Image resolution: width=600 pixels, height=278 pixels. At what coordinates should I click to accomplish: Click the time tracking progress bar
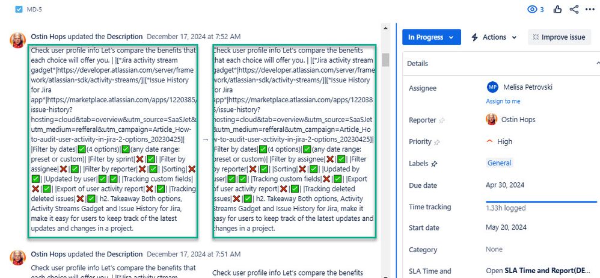point(541,202)
